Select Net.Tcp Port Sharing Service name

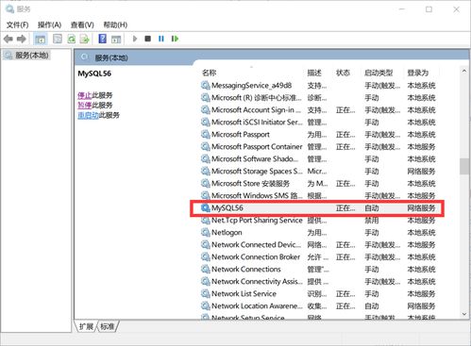point(257,221)
